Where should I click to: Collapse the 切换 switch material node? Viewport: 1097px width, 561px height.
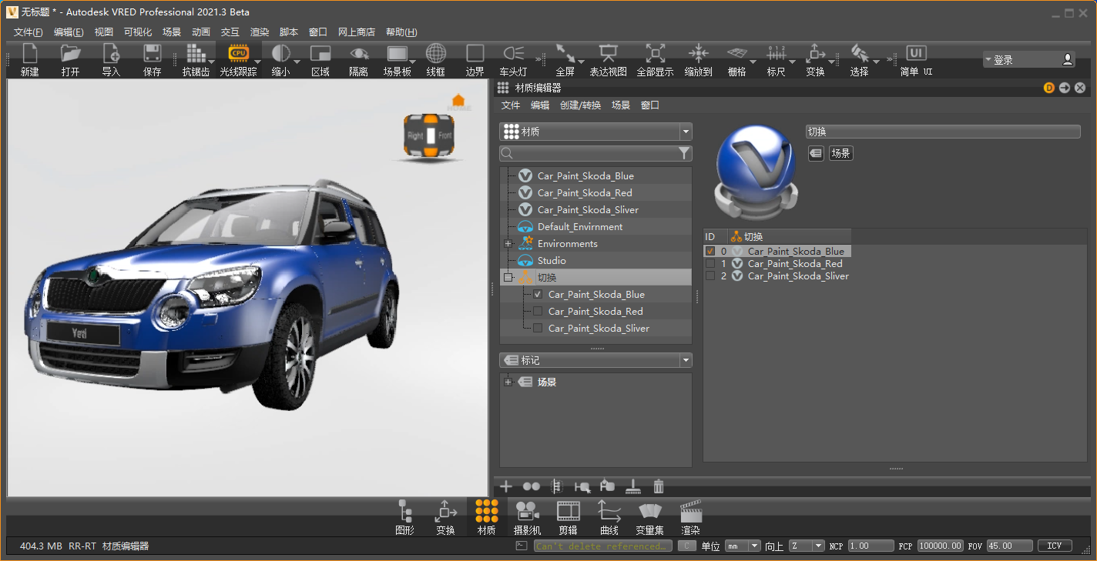coord(508,278)
